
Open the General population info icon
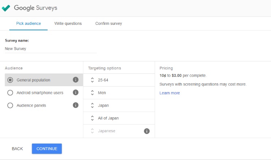pos(75,80)
